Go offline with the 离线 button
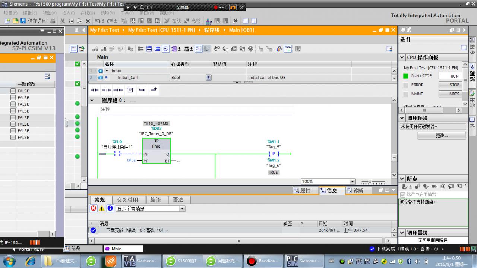 [x=192, y=21]
